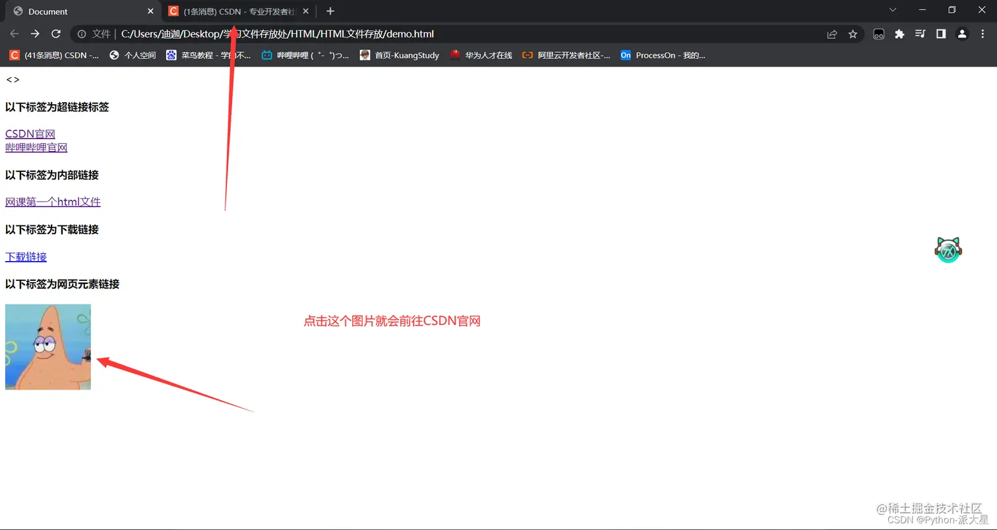
Task: Open the 华为人才在线 bookmark
Action: 481,55
